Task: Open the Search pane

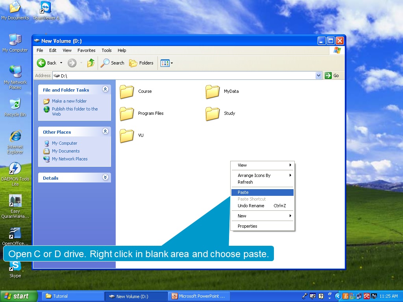Action: 112,63
